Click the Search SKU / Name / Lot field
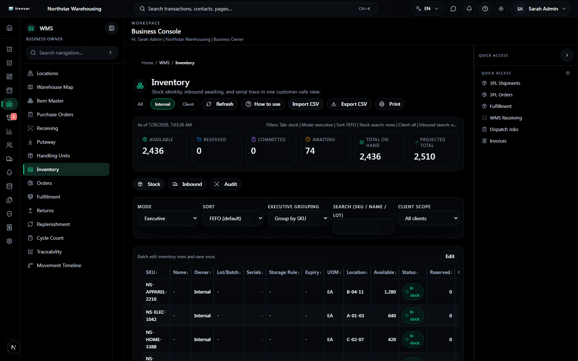This screenshot has width=578, height=361. click(363, 226)
